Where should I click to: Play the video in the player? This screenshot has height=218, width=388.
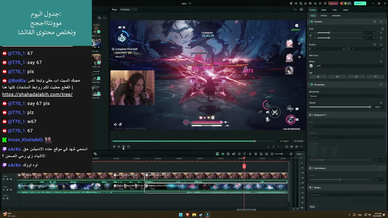tap(123, 147)
